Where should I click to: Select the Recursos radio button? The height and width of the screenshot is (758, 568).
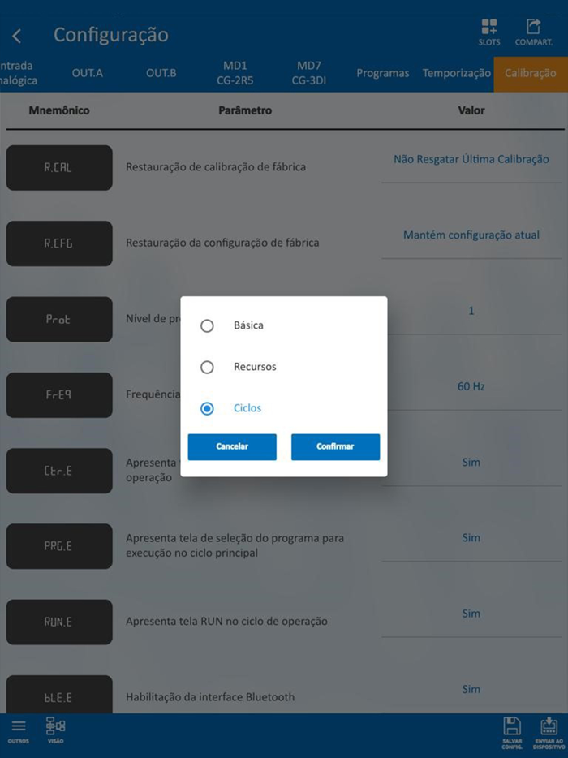click(x=207, y=367)
